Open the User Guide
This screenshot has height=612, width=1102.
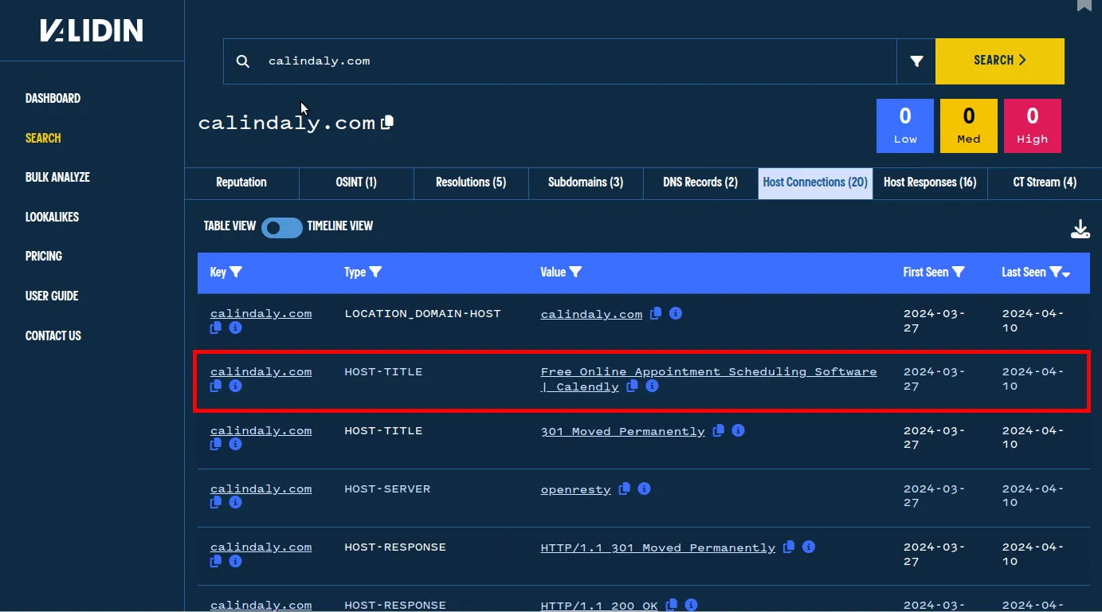[52, 296]
